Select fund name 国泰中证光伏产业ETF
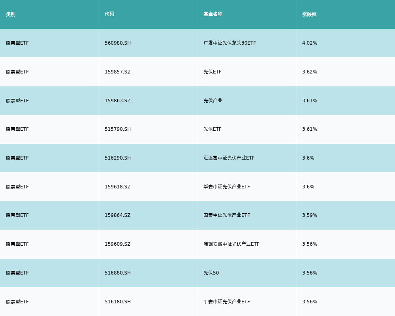This screenshot has height=316, width=395. point(227,215)
